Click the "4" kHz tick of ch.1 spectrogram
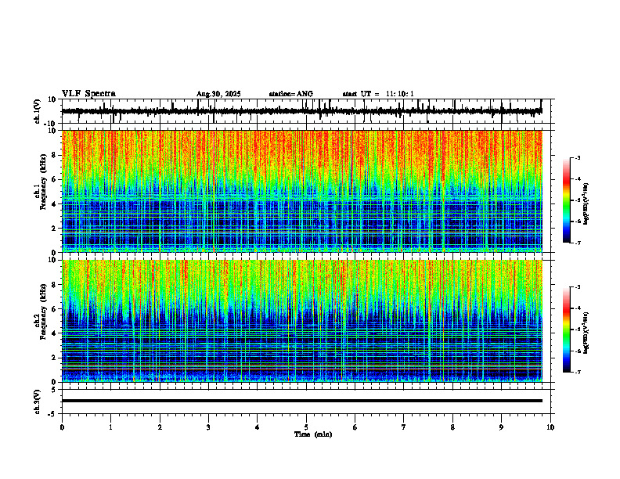 click(55, 204)
